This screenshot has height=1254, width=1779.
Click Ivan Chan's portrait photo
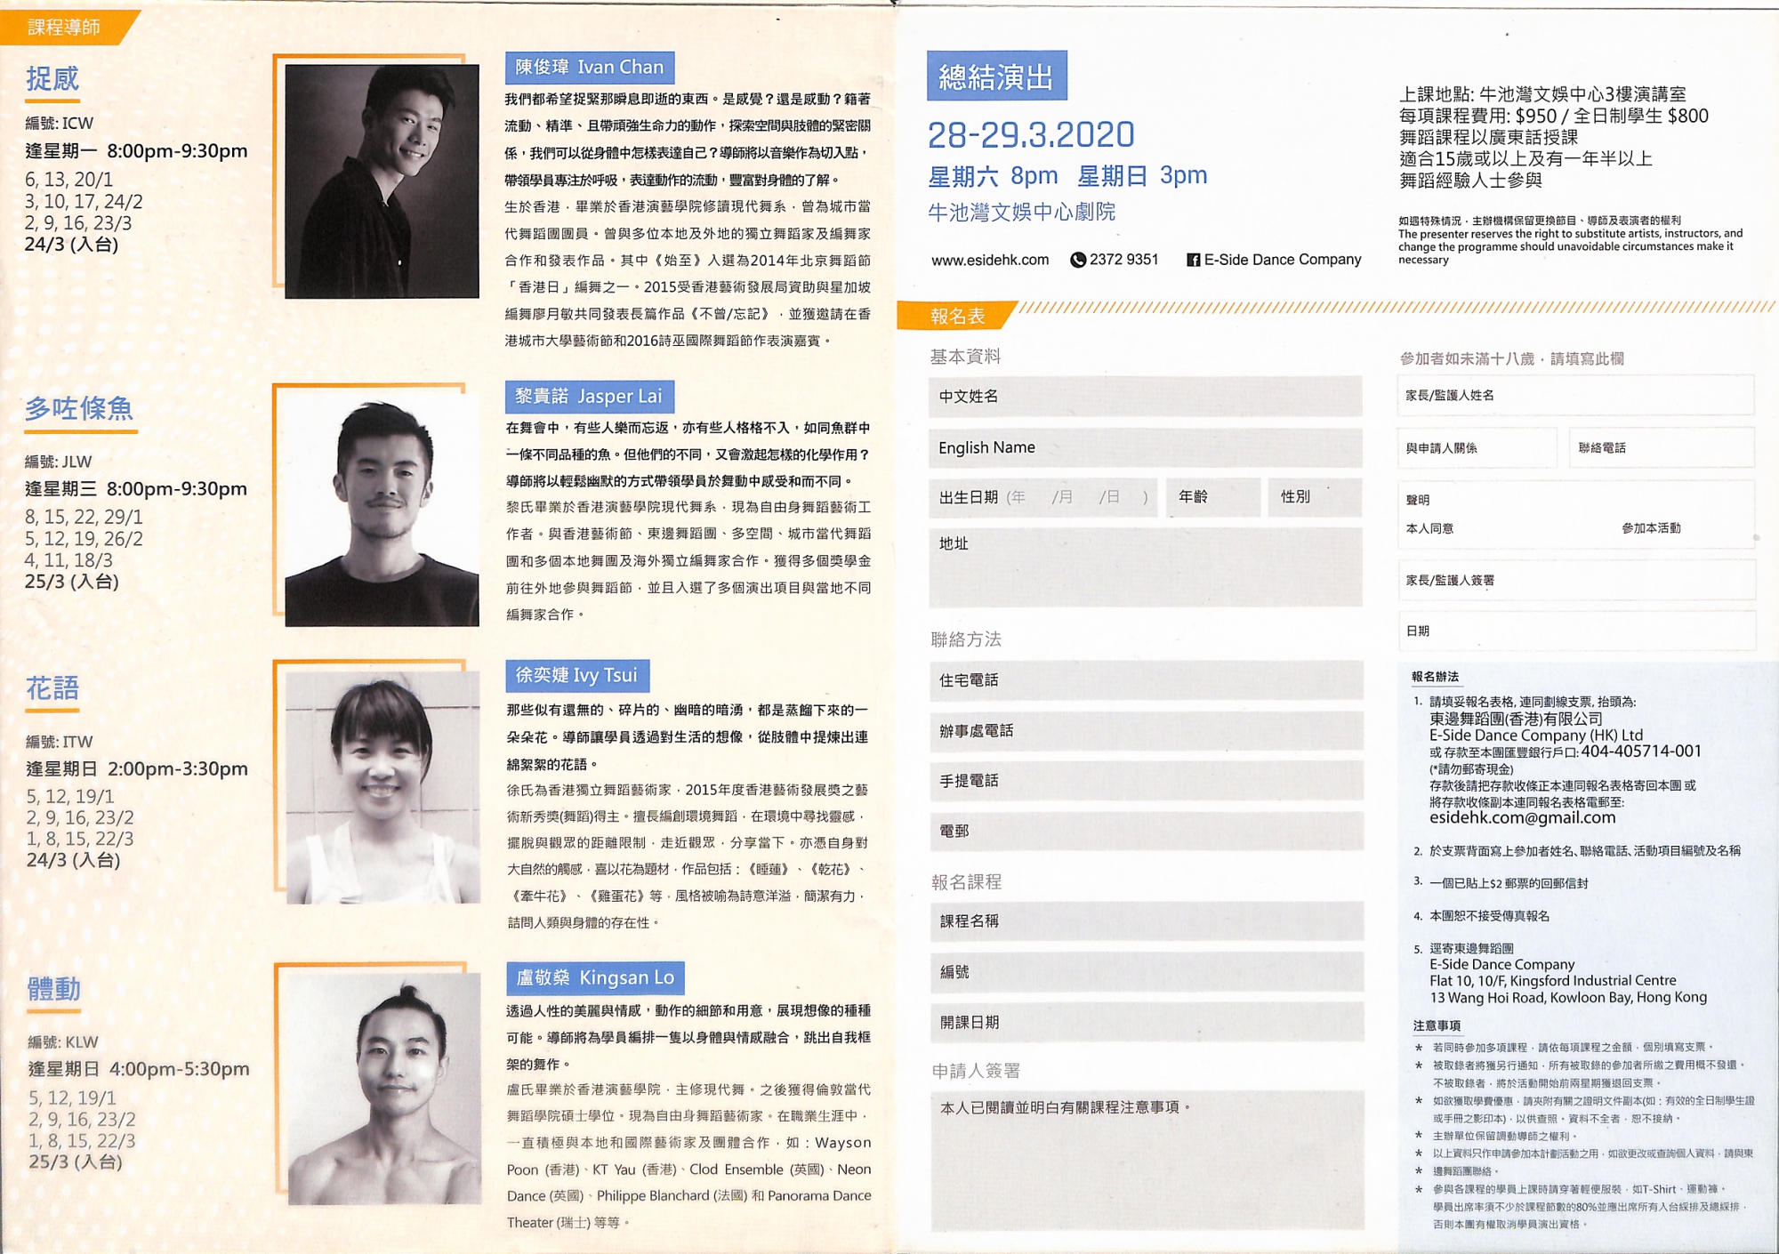click(x=382, y=181)
